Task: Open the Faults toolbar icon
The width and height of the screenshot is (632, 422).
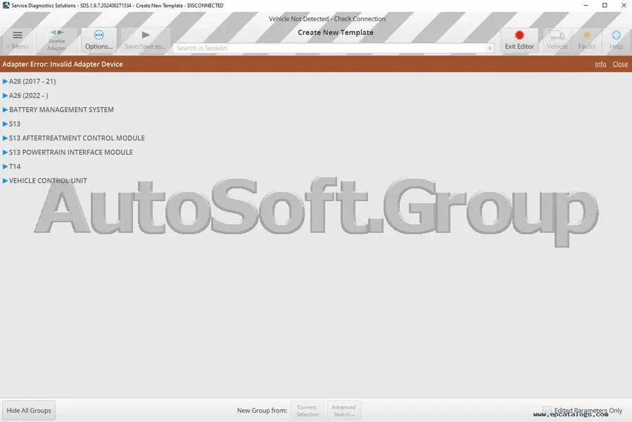Action: tap(586, 35)
